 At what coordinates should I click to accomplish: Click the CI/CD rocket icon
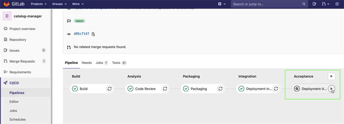click(5, 83)
